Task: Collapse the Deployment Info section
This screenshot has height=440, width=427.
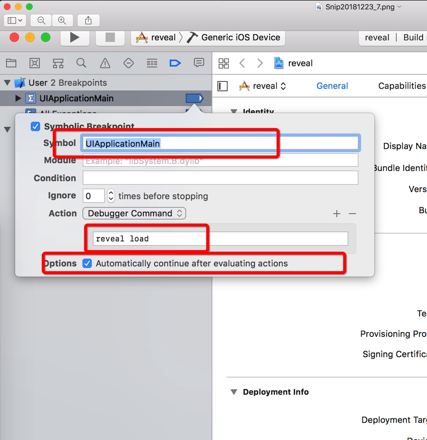Action: (x=234, y=392)
